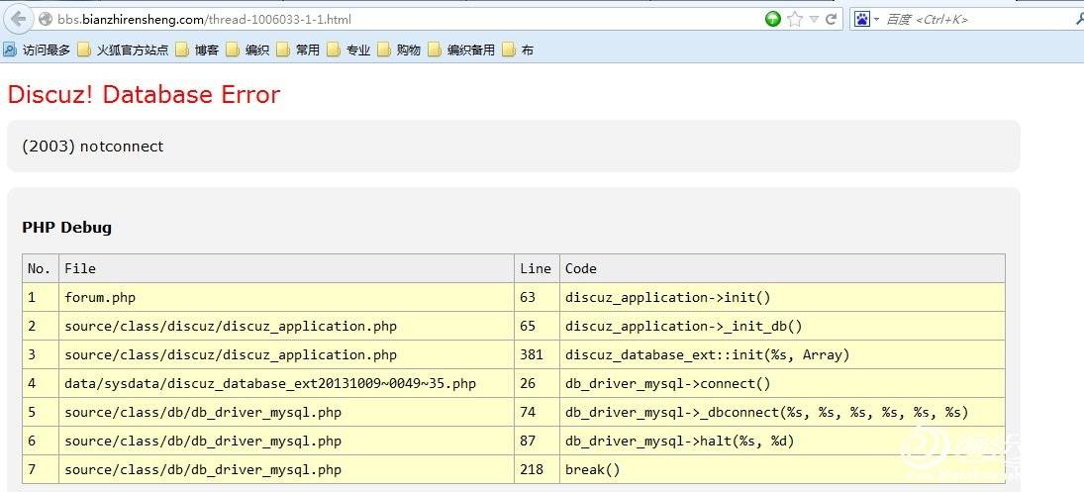Go back using the browser back arrow
Image resolution: width=1084 pixels, height=492 pixels.
(x=17, y=19)
